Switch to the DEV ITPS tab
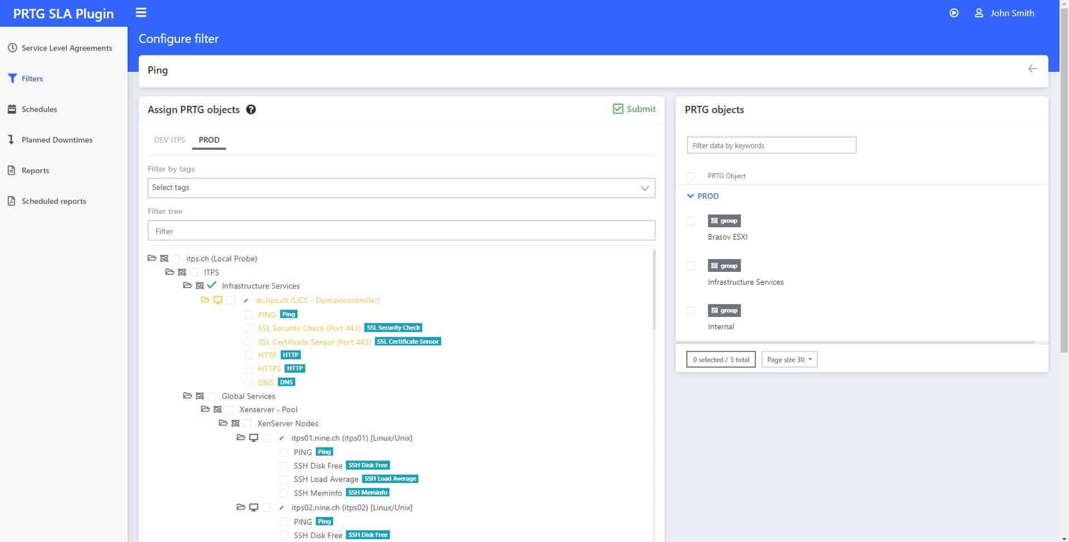 point(169,140)
